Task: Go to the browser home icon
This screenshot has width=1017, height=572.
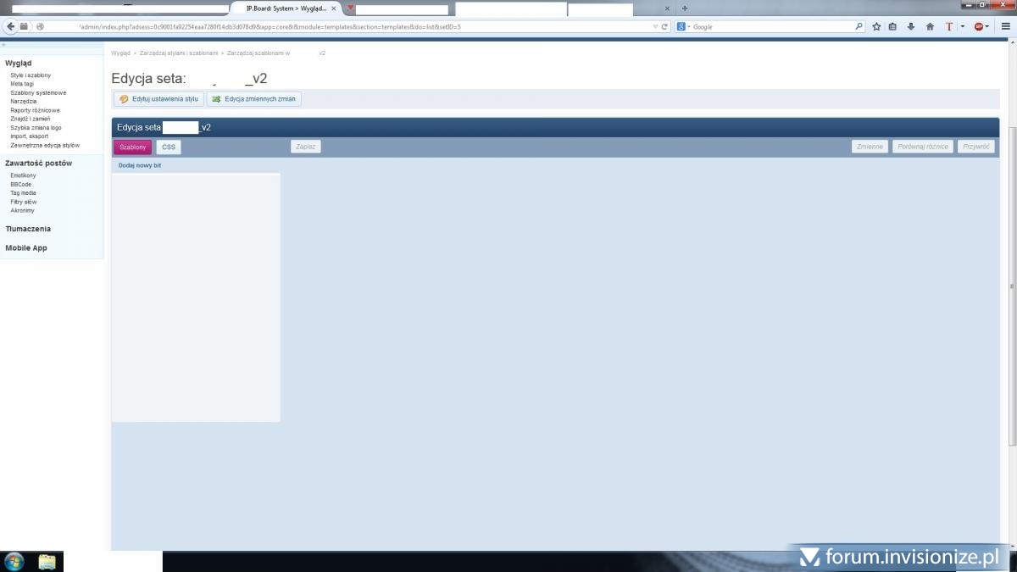Action: point(930,26)
